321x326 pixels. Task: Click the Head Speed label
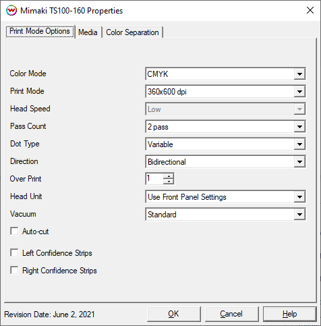tap(30, 109)
